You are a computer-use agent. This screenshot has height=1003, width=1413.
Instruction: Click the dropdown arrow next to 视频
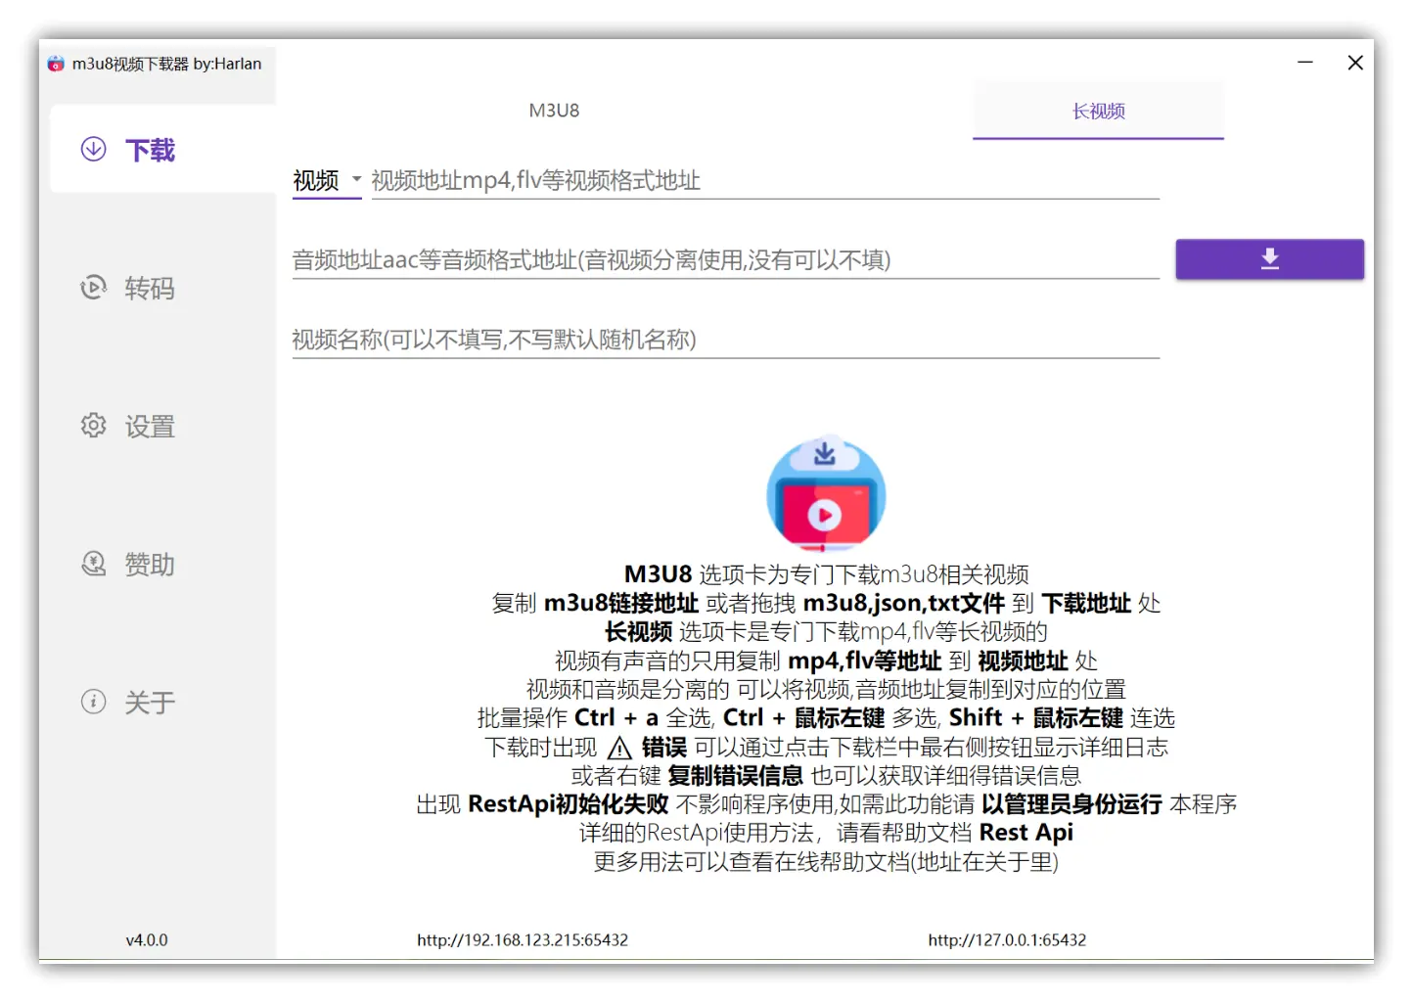point(356,179)
